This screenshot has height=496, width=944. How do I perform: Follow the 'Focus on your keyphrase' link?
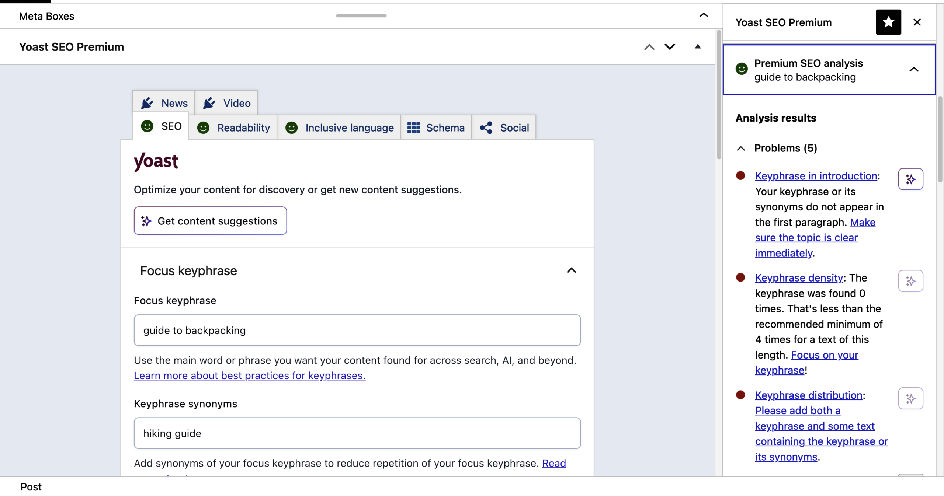coord(807,363)
